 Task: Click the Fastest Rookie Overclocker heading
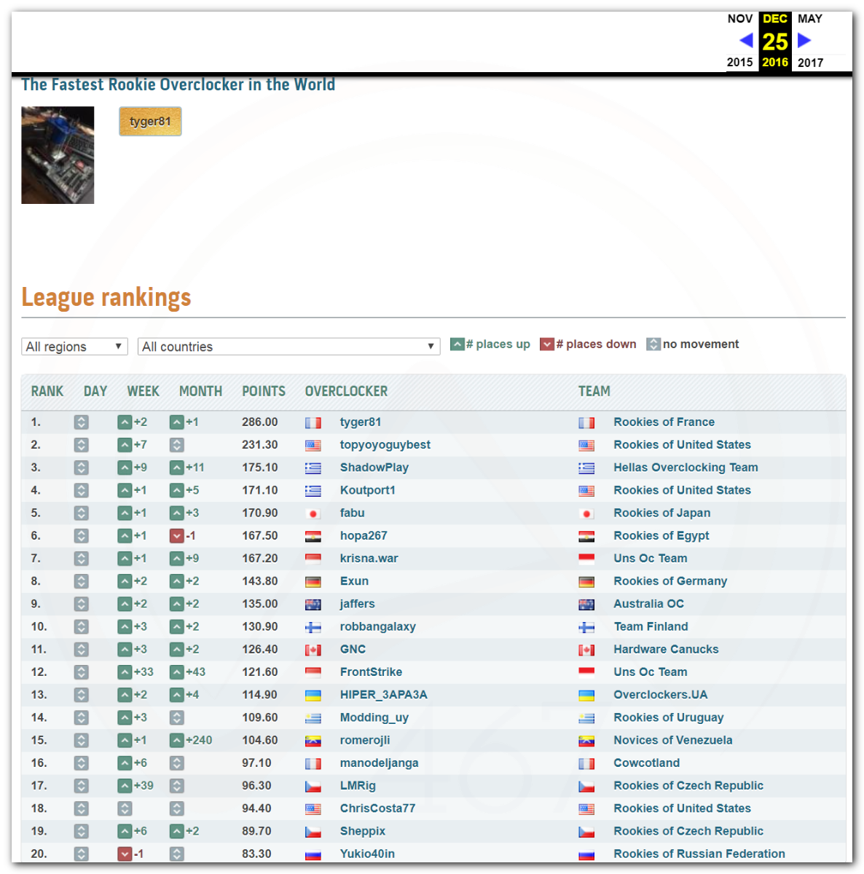click(x=178, y=84)
